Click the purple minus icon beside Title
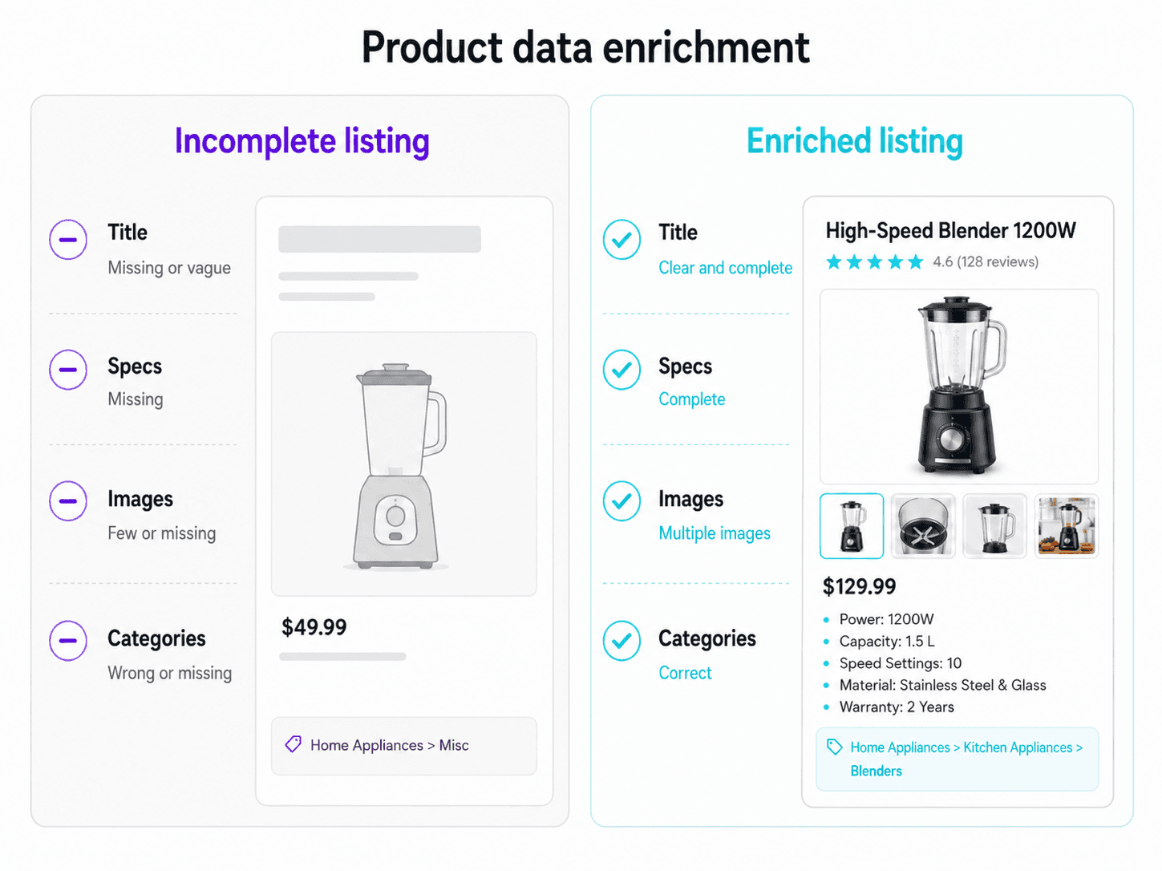The width and height of the screenshot is (1162, 871). 68,239
